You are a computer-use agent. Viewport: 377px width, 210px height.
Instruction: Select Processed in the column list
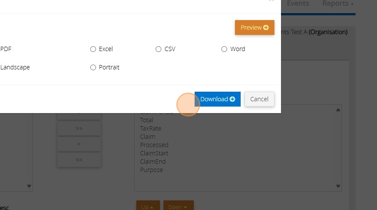coord(154,145)
